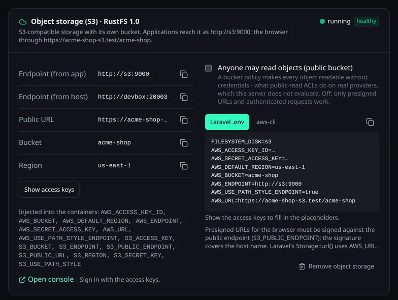Copy the Endpoint (from app) value
Screen dimensions: 398x300
[184, 74]
